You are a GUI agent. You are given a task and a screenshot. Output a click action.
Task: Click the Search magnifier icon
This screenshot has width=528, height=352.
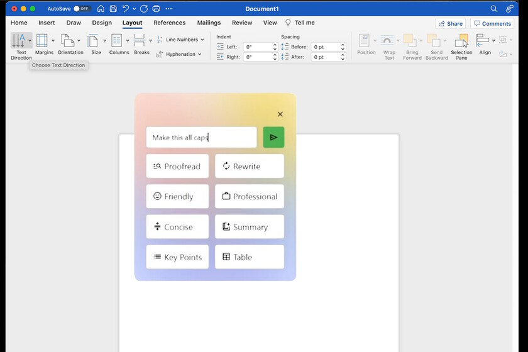pos(493,9)
